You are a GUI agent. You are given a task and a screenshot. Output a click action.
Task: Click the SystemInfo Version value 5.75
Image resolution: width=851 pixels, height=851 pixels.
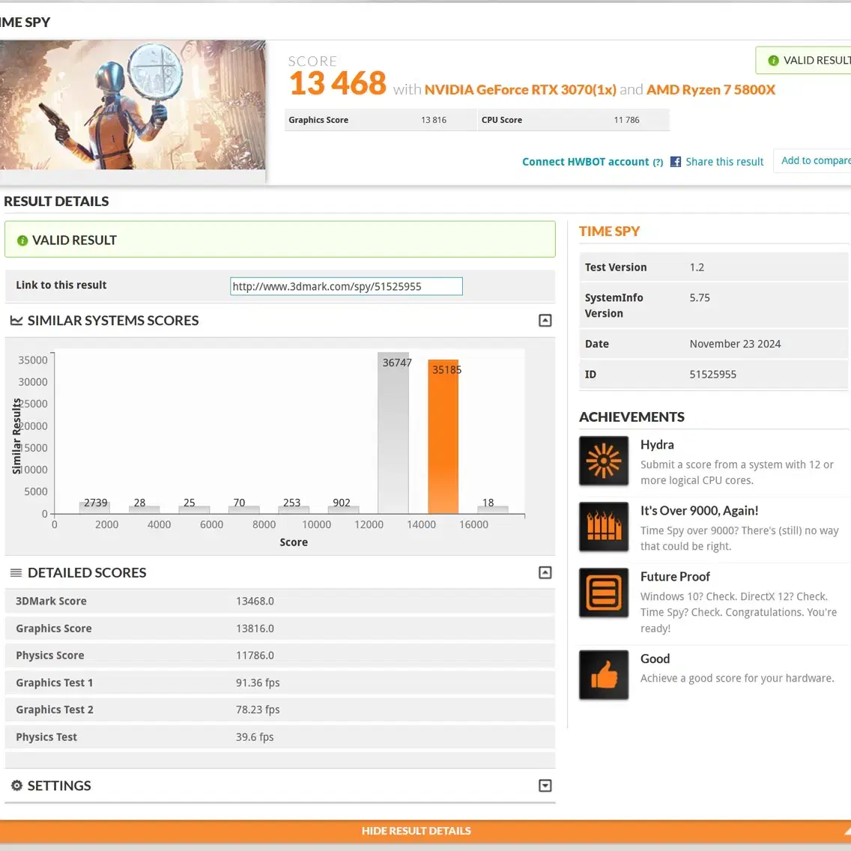click(700, 298)
